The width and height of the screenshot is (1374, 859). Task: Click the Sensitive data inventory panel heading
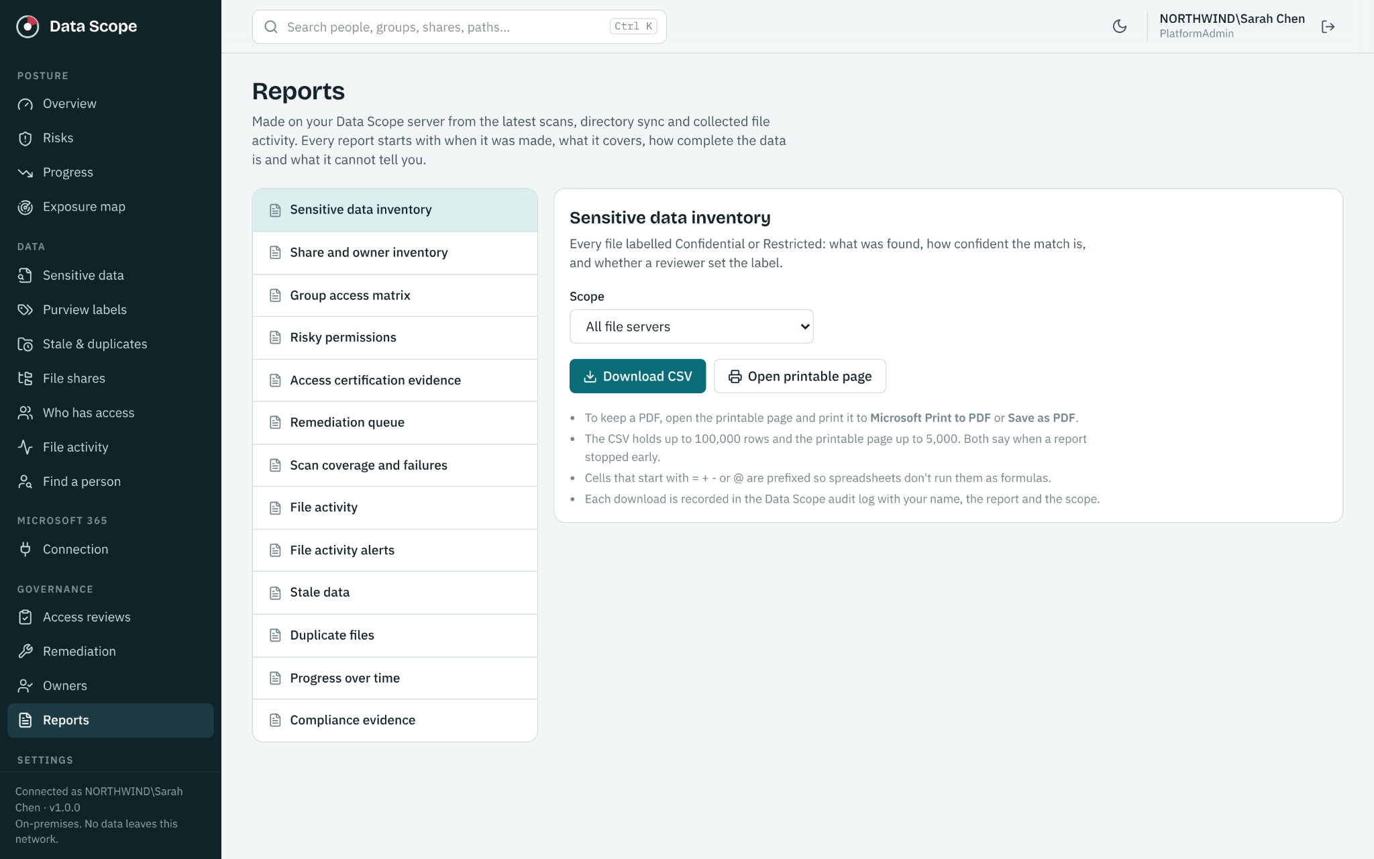click(x=670, y=218)
